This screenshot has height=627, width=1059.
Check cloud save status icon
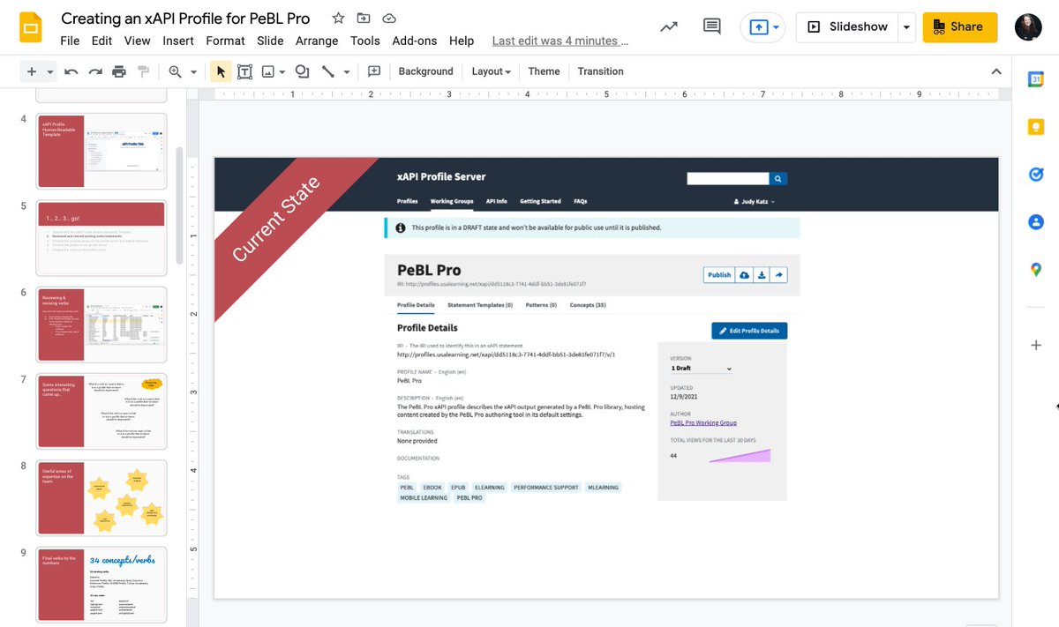389,18
